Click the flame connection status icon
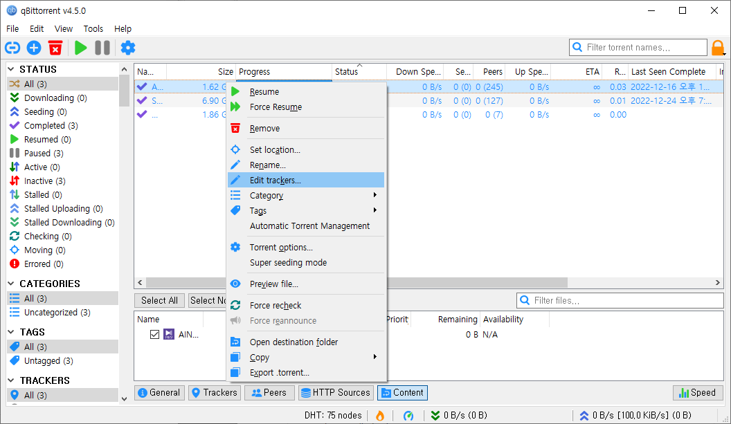 (380, 416)
